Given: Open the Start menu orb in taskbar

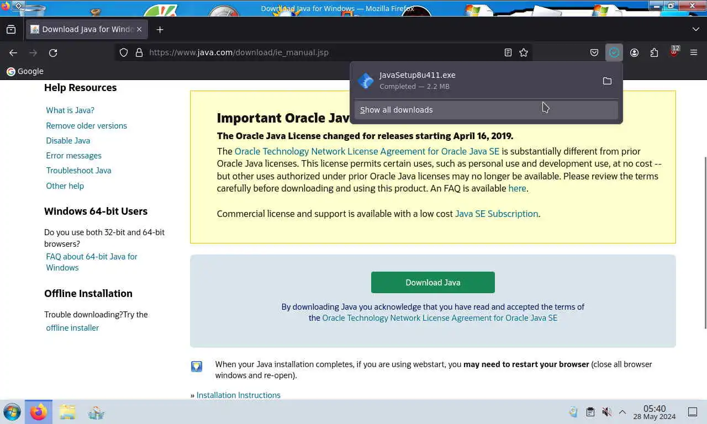Looking at the screenshot, I should tap(12, 412).
